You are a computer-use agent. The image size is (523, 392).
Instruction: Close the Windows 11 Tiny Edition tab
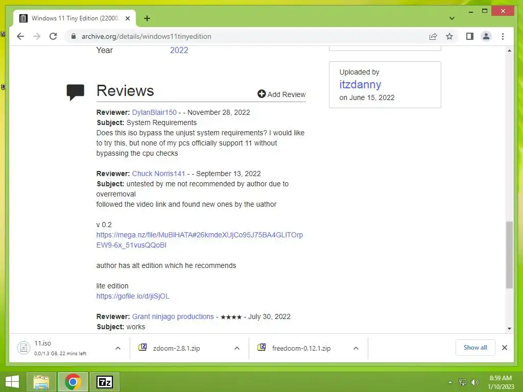click(x=127, y=18)
